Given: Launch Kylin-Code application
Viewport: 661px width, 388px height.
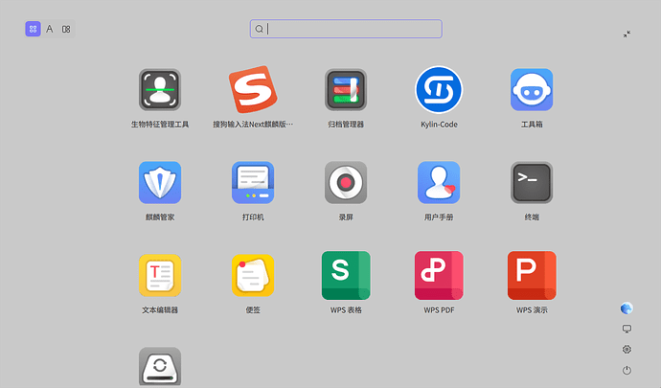Looking at the screenshot, I should (x=439, y=90).
